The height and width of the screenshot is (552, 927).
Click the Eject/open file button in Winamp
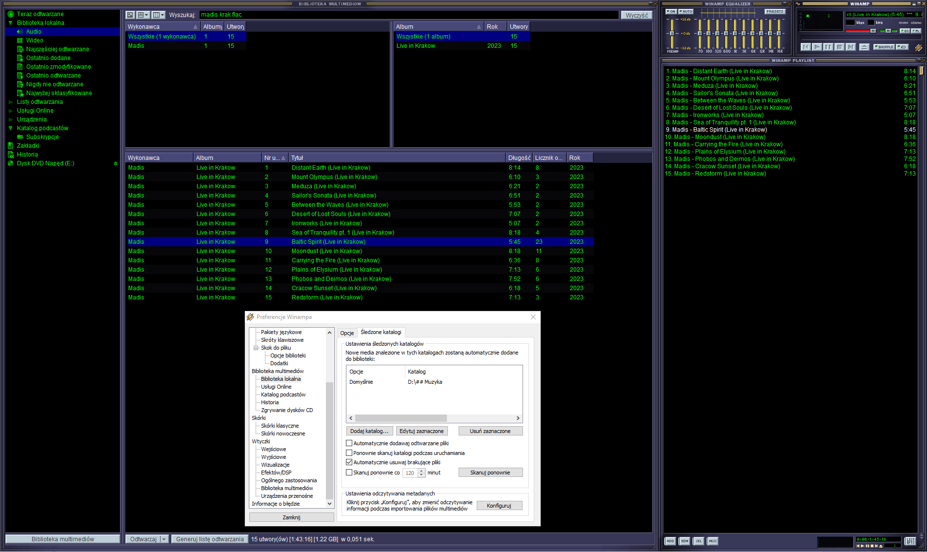865,47
